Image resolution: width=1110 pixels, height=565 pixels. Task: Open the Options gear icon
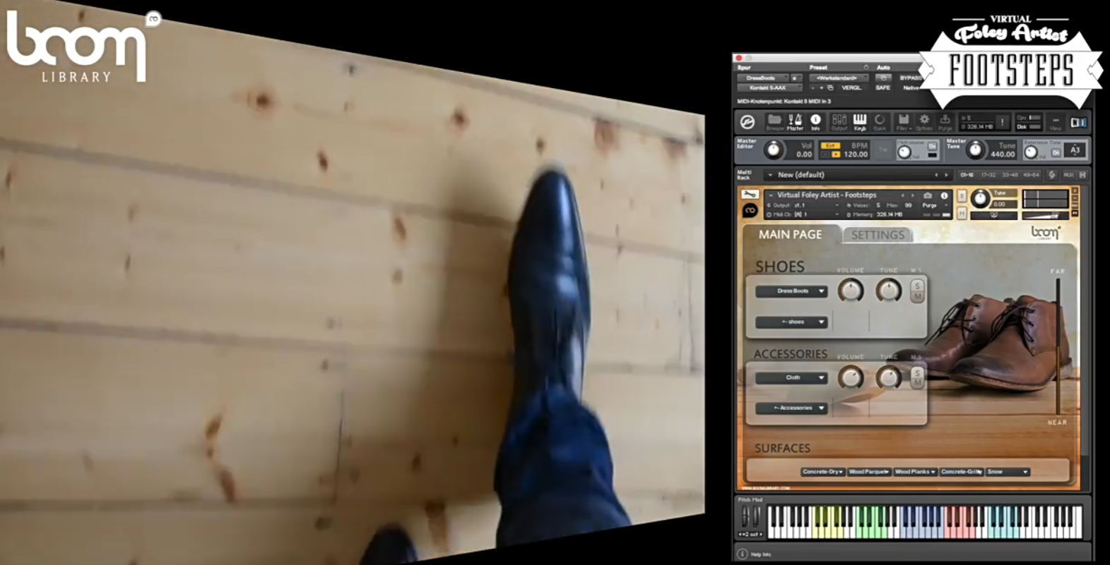tap(924, 121)
